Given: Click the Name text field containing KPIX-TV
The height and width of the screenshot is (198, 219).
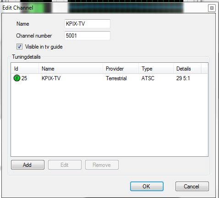Looking at the screenshot, I should 88,24.
